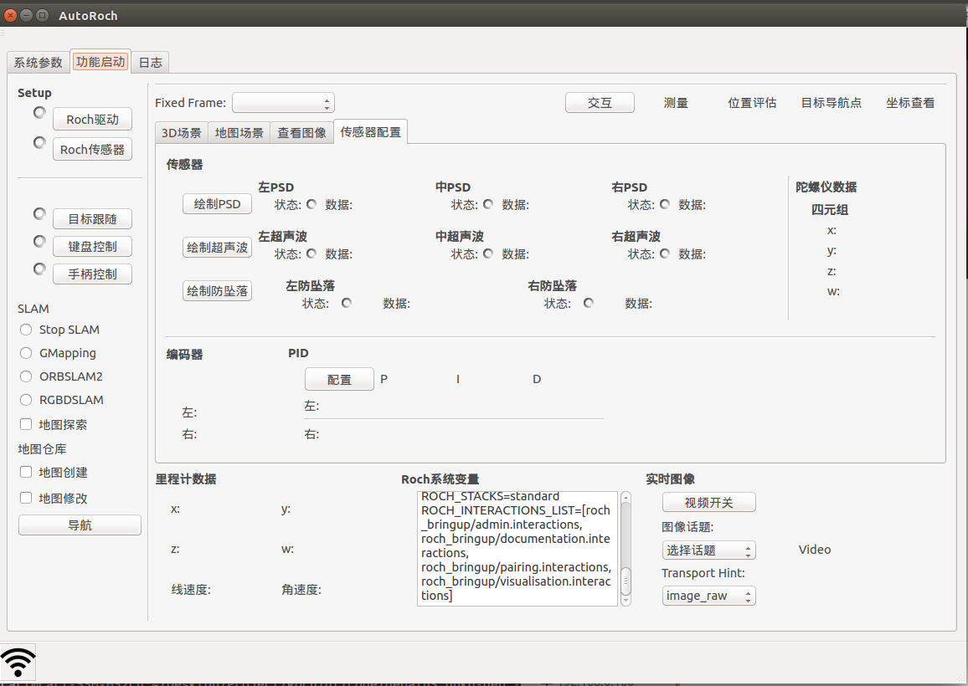Click the 键盘控制 status indicator
Screen dimensions: 968x686
[39, 241]
